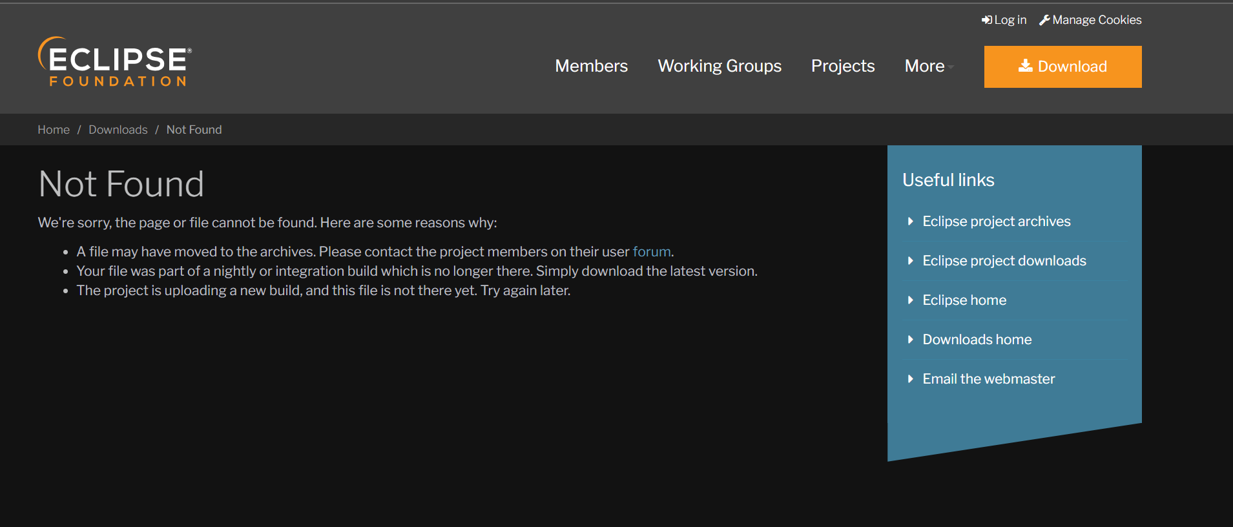Click the wrench icon beside Manage Cookies
The height and width of the screenshot is (527, 1233).
click(x=1044, y=20)
